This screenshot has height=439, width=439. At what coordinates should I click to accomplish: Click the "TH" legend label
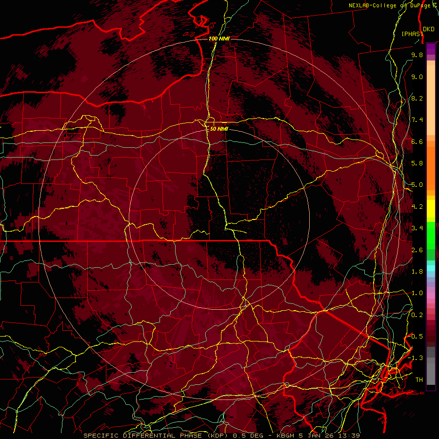419,379
